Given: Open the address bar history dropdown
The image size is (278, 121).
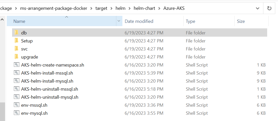Looking at the screenshot, I should (258, 8).
